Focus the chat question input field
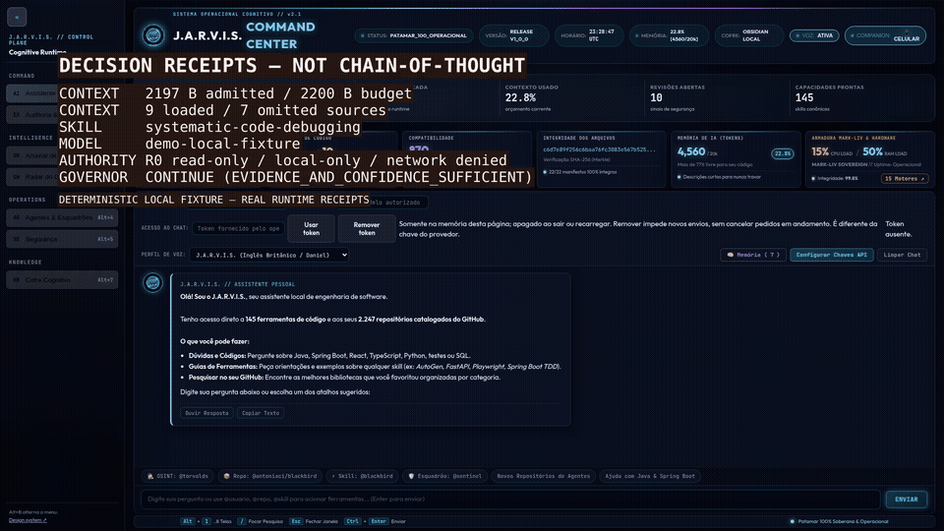Screen dimensions: 944x531 [510, 500]
